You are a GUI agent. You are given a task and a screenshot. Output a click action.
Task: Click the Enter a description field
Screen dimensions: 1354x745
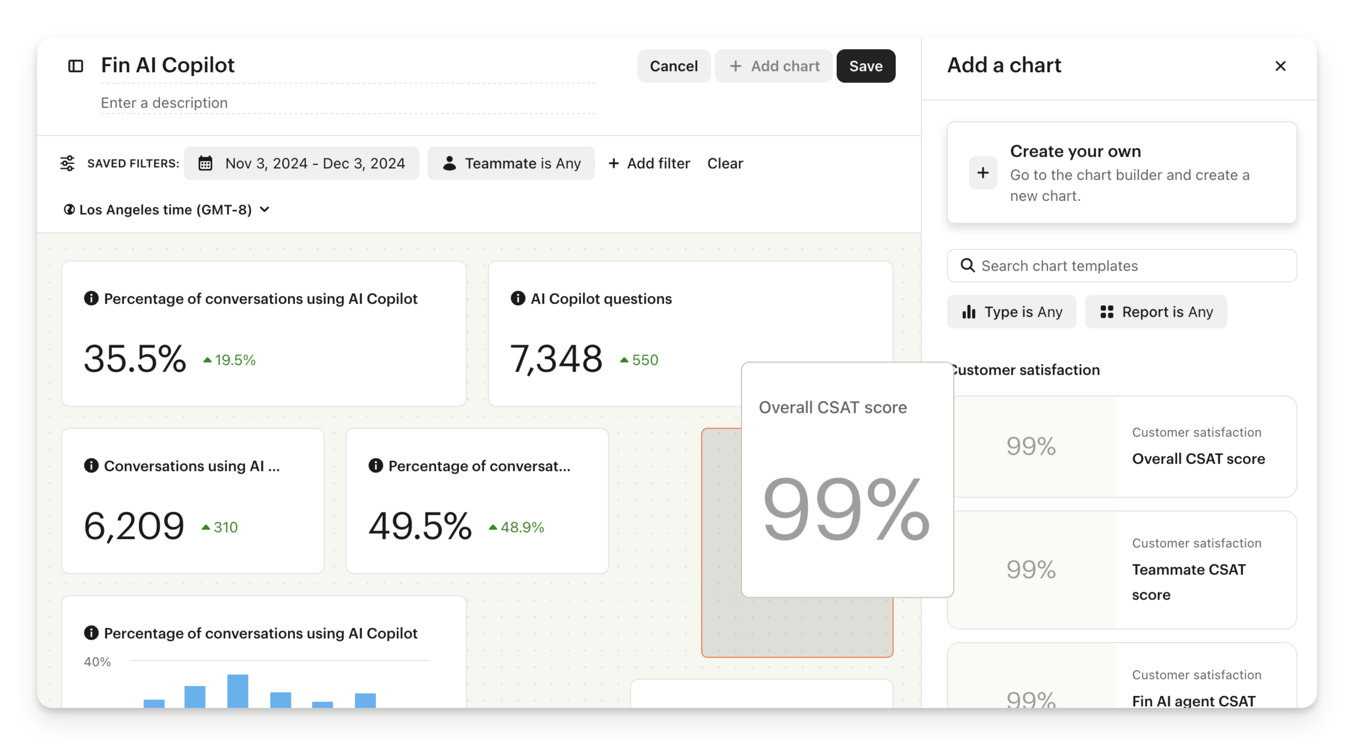point(347,102)
